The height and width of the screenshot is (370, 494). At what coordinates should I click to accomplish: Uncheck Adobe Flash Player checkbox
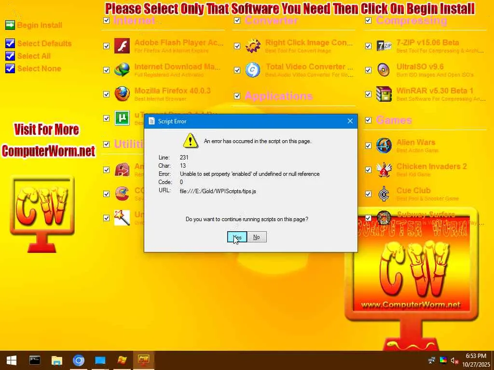107,46
